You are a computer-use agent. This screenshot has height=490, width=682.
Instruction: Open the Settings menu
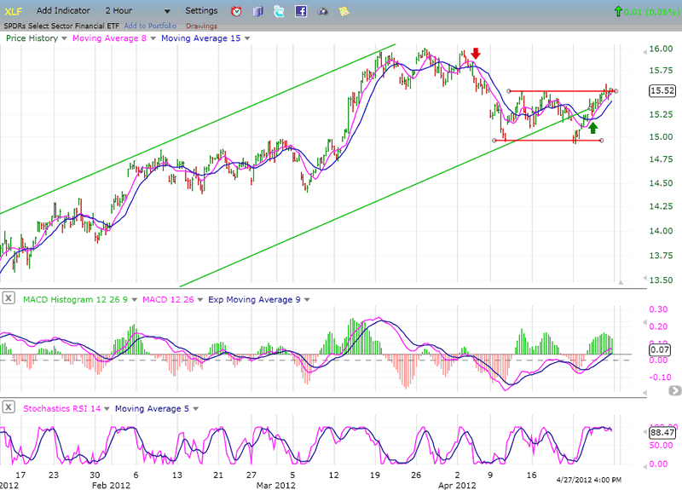pos(201,11)
